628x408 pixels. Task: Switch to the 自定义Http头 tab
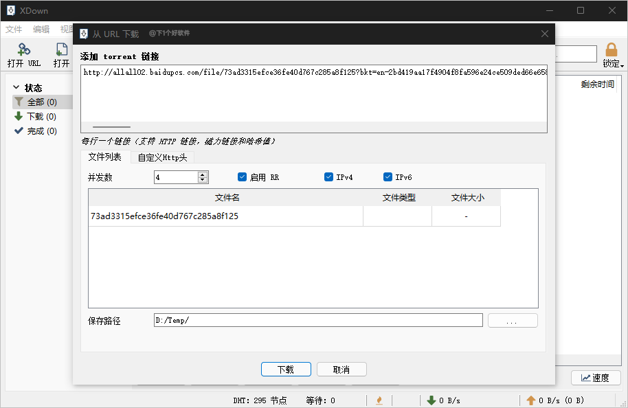162,158
